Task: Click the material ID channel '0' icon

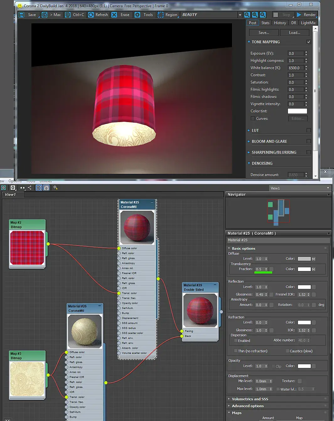Action: 13,188
